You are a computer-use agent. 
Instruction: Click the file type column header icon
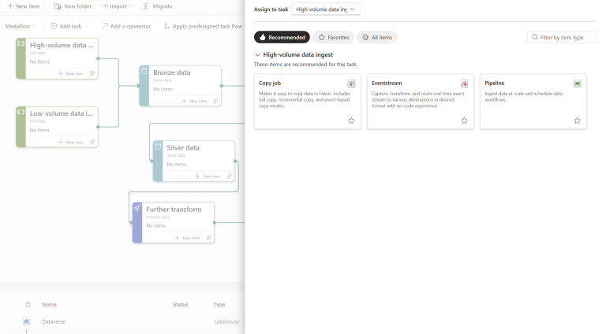click(x=28, y=305)
